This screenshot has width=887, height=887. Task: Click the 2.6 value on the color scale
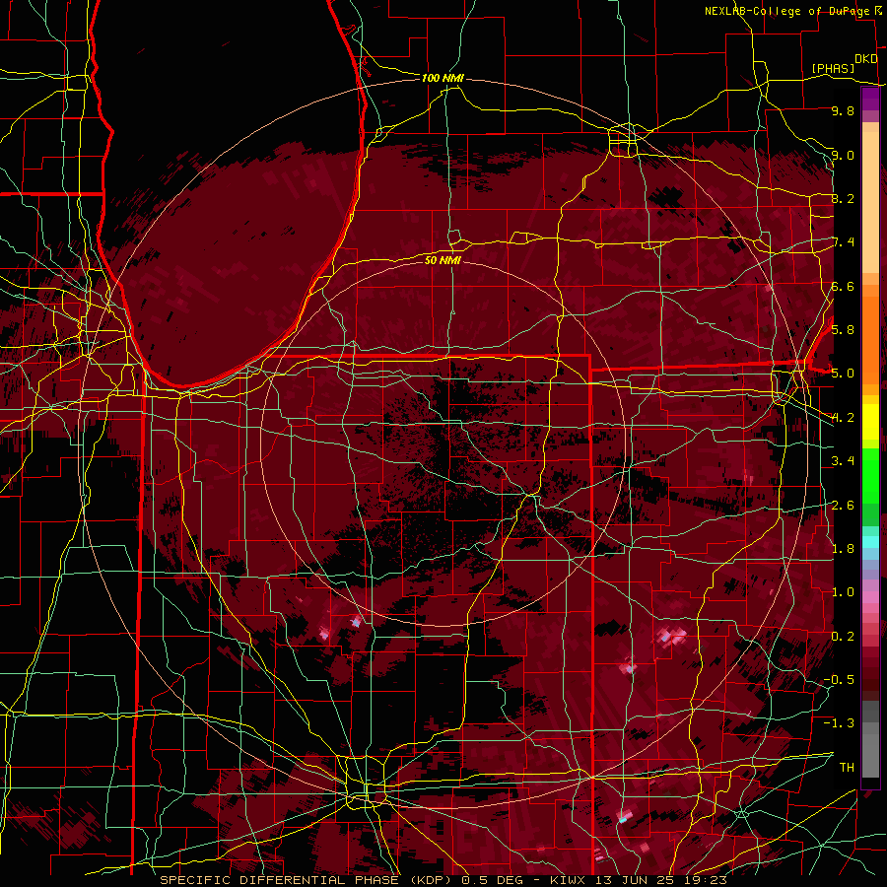point(843,506)
